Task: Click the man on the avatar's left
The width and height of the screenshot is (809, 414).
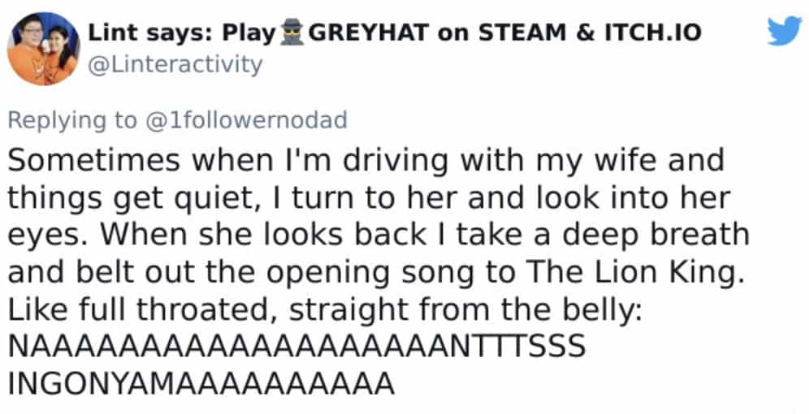Action: click(x=30, y=49)
